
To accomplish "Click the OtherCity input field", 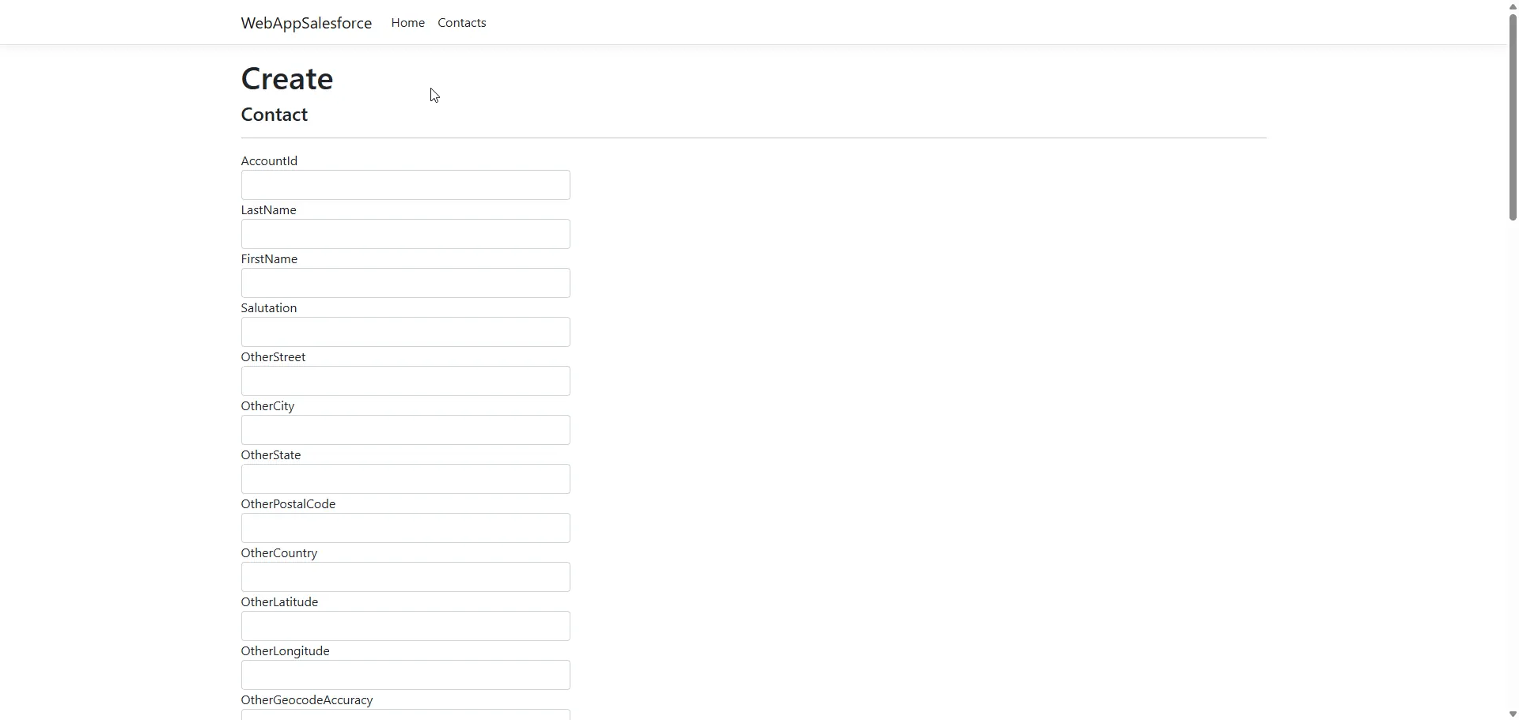I will pos(405,430).
